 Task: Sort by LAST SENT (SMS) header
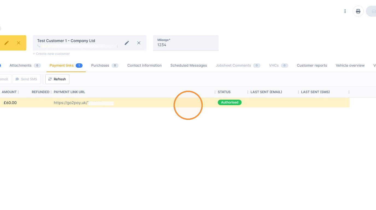click(315, 92)
